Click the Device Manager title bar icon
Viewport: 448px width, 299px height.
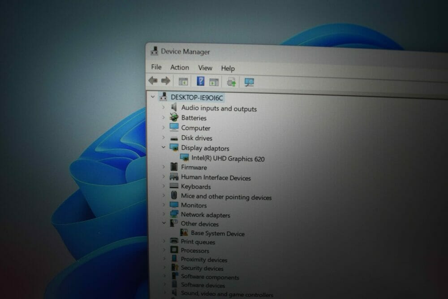pos(154,51)
